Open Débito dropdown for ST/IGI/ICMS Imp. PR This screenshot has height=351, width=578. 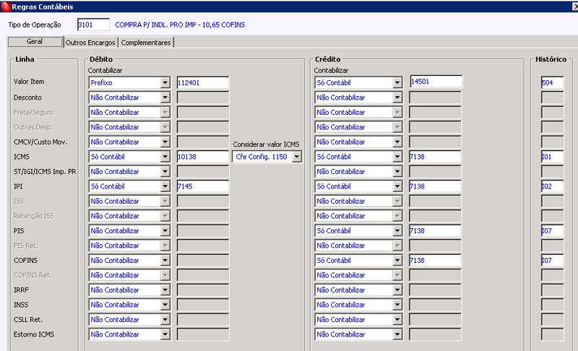pos(165,172)
